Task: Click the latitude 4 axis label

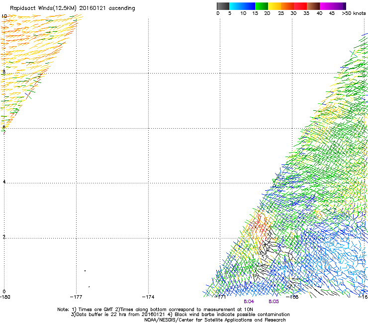Action: (4, 181)
